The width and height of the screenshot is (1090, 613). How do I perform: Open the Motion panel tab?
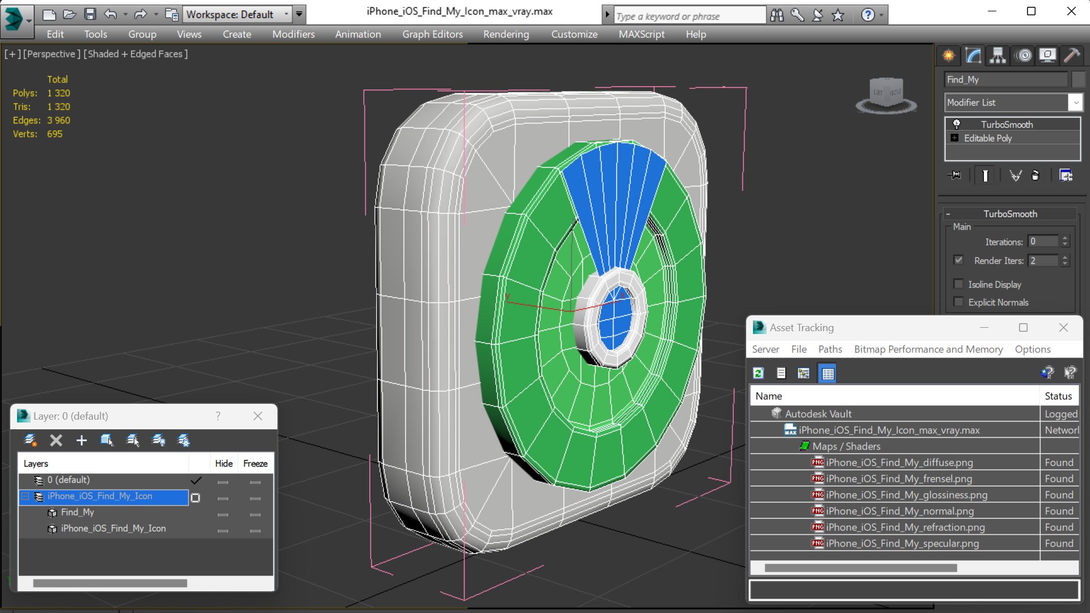click(1024, 55)
